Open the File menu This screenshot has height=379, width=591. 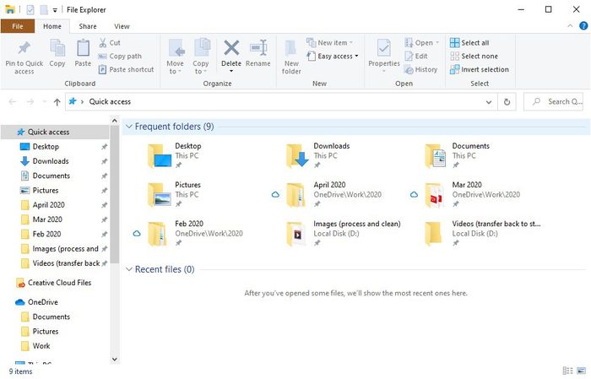tap(17, 26)
